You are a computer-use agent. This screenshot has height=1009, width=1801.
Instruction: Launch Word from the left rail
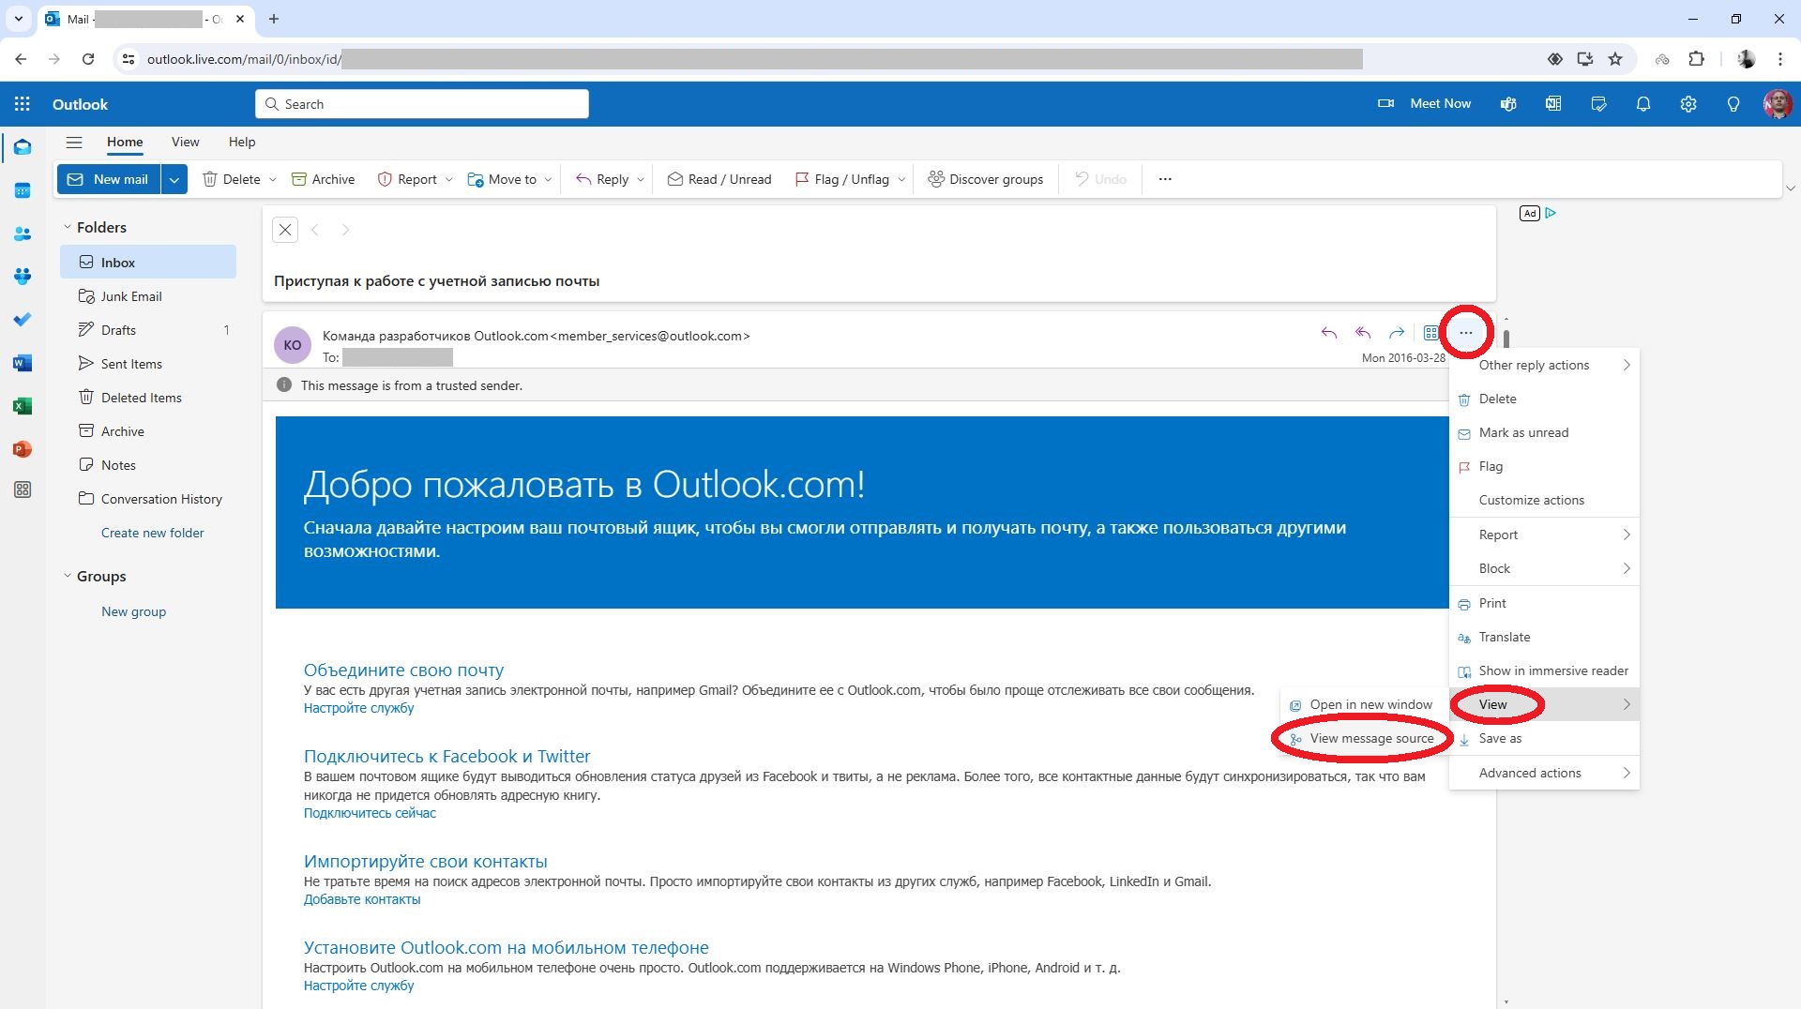tap(23, 363)
